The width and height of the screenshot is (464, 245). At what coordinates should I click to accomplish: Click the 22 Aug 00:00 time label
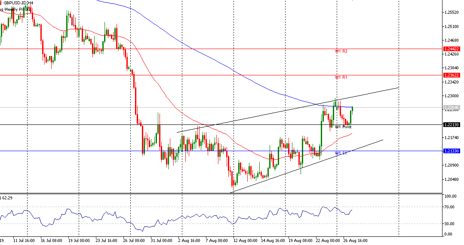(328, 241)
